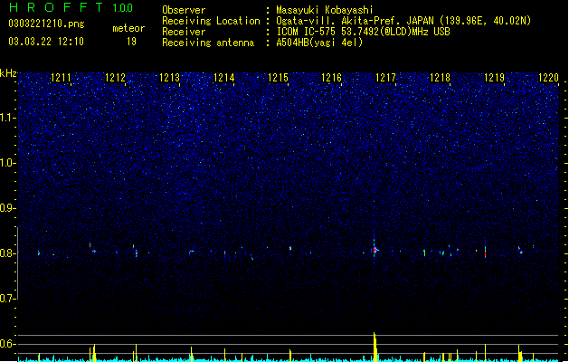
Task: Click the Receiving Location coordinates text
Action: pos(403,21)
